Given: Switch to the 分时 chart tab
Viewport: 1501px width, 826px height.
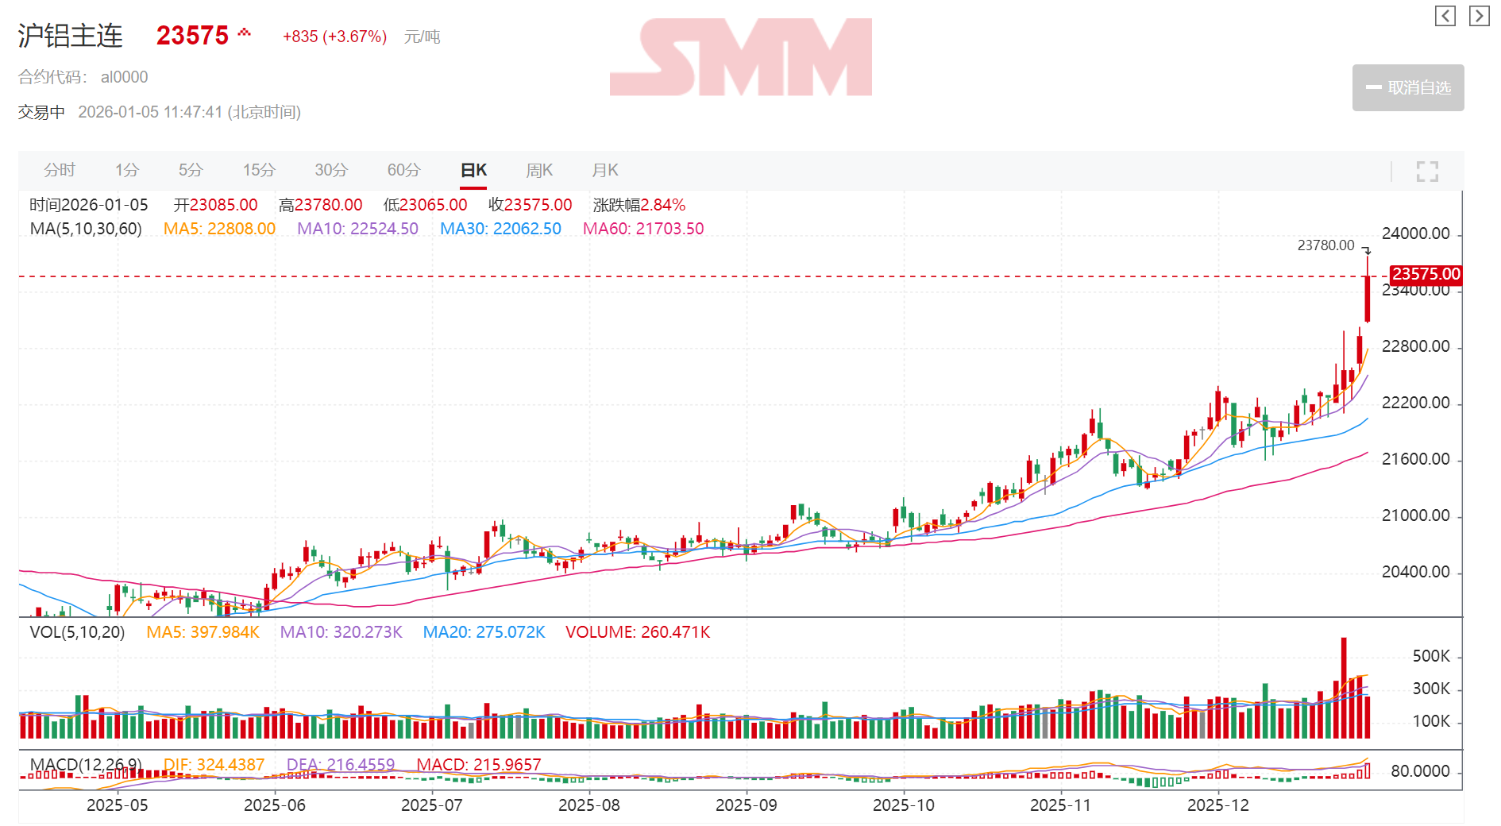Looking at the screenshot, I should (59, 170).
